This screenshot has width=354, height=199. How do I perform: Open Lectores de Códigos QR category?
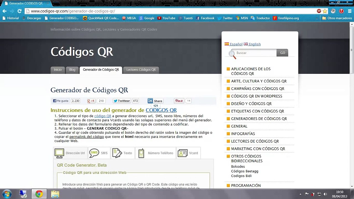pyautogui.click(x=255, y=141)
